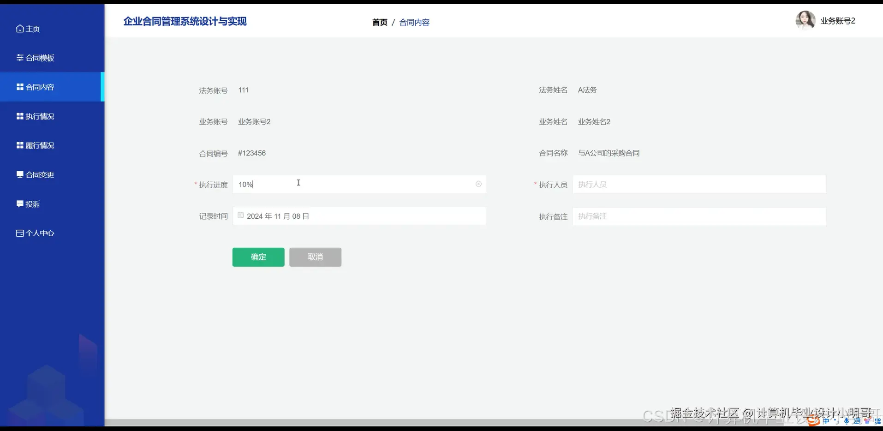Select the 合同模板 template icon in sidebar
The width and height of the screenshot is (883, 431).
tap(19, 57)
